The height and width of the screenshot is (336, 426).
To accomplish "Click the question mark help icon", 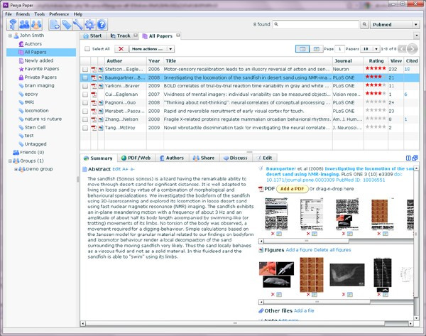I will tap(102, 24).
